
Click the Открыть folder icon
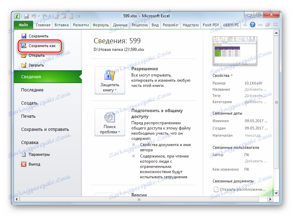(x=24, y=55)
